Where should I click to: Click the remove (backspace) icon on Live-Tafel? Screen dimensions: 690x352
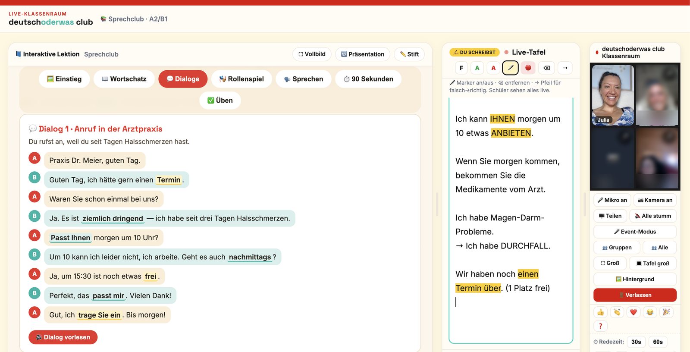(x=546, y=68)
